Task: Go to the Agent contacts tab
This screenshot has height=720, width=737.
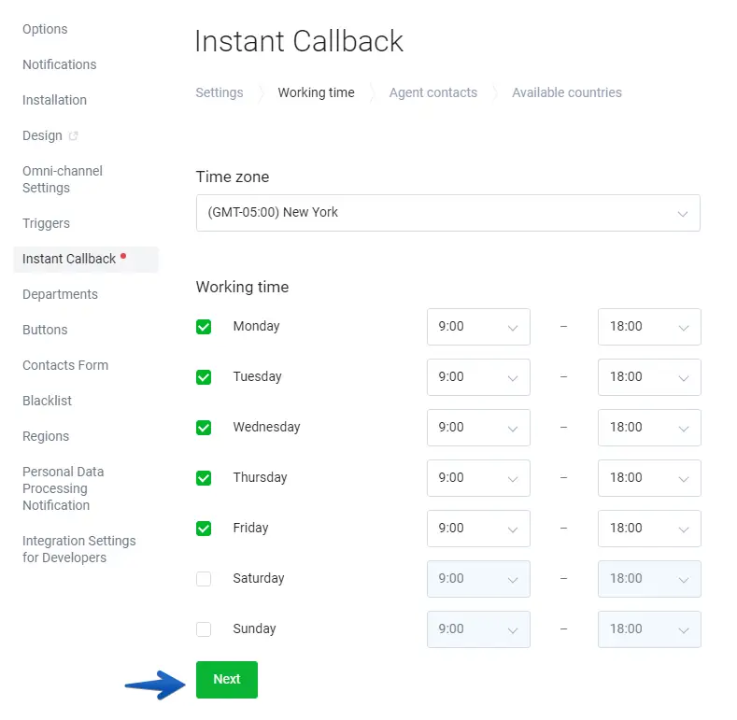Action: (432, 92)
